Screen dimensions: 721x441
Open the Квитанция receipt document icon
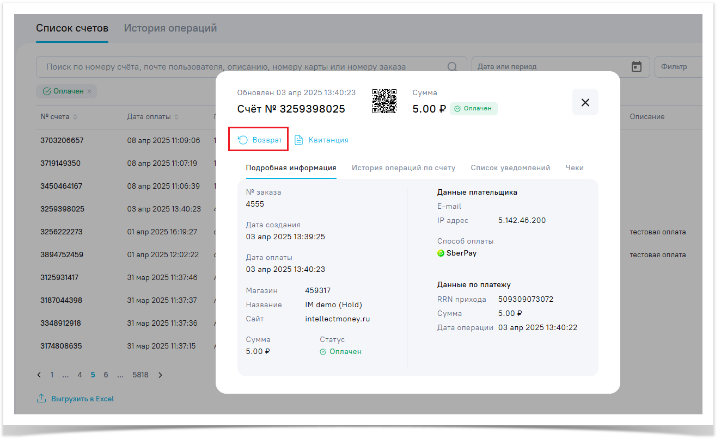pyautogui.click(x=298, y=140)
